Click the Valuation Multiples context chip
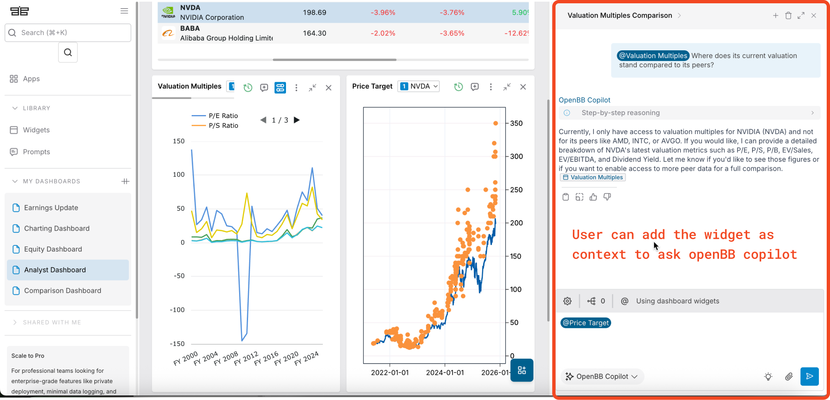Viewport: 830px width, 400px height. point(592,177)
